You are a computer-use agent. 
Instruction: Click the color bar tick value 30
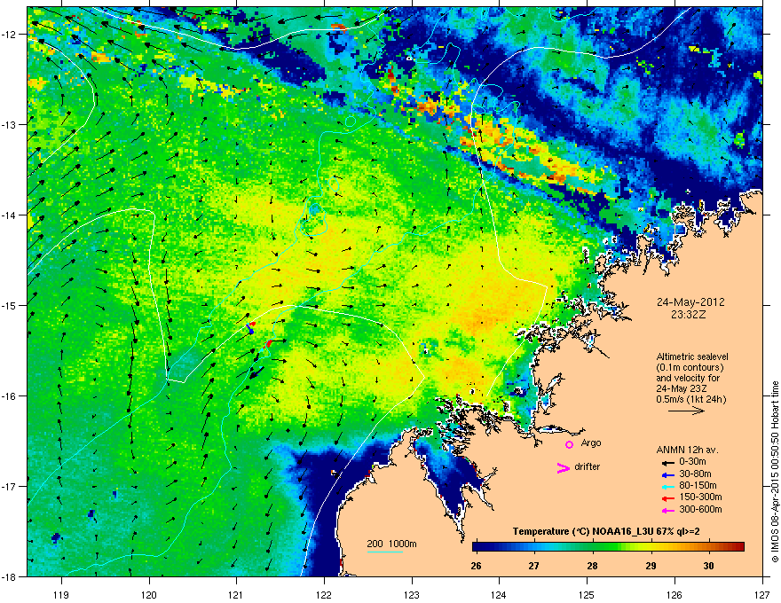pyautogui.click(x=708, y=566)
